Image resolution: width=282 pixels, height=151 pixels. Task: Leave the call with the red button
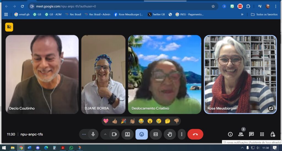[195, 134]
